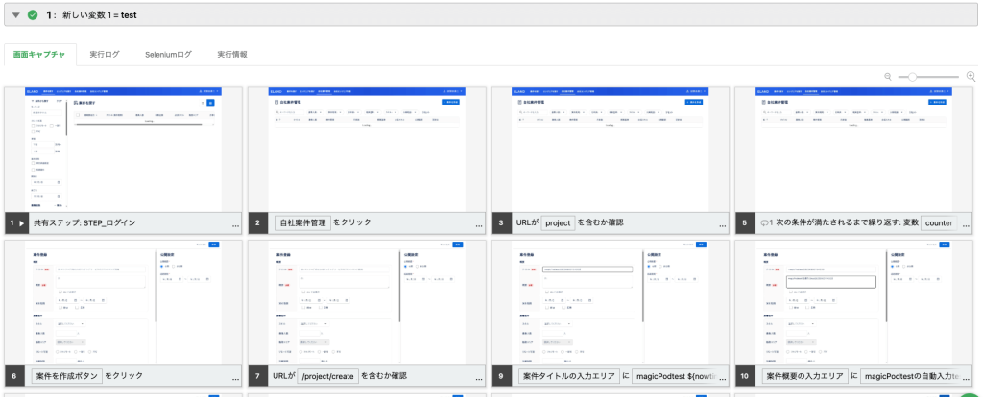Click the zoom in magnifier icon

click(970, 77)
